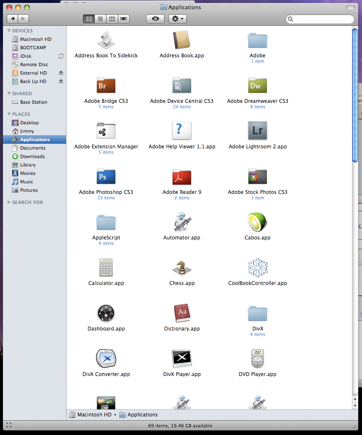Open the Jimmy home folder

35,131
